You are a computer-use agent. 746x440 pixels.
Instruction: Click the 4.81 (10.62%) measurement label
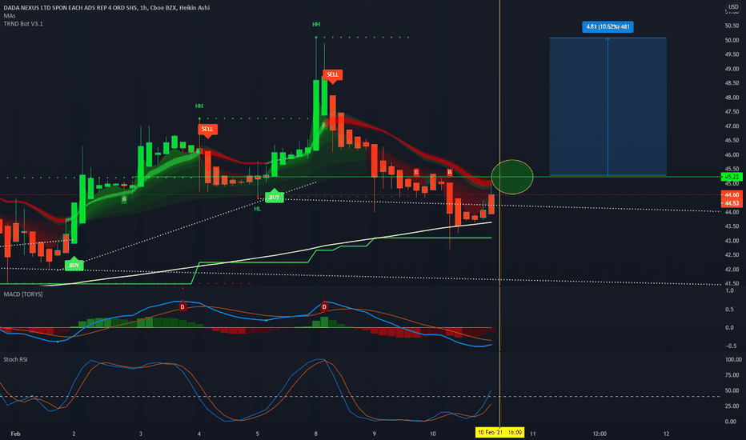coord(608,26)
